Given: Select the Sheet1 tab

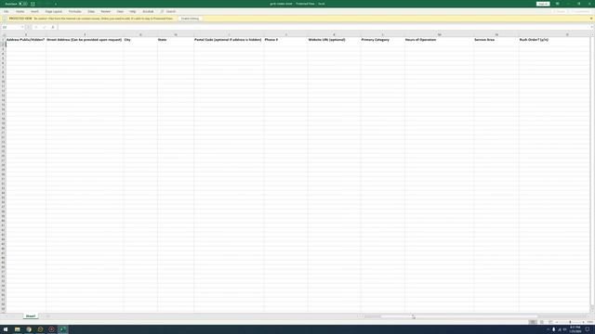Looking at the screenshot, I should click(31, 316).
